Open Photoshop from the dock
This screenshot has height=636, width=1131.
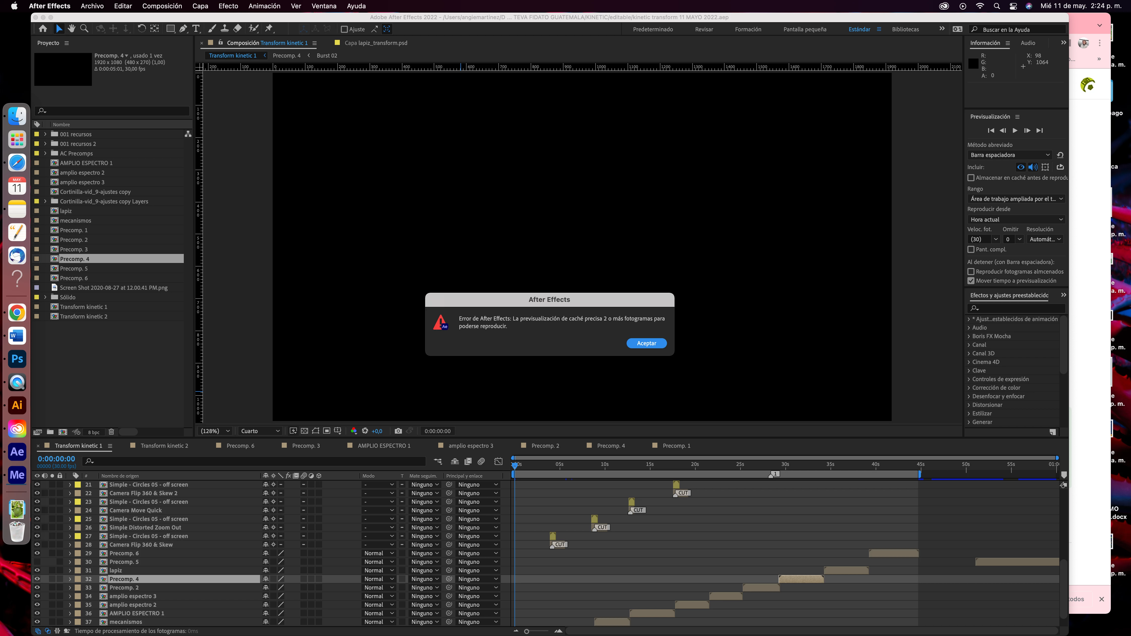(17, 359)
